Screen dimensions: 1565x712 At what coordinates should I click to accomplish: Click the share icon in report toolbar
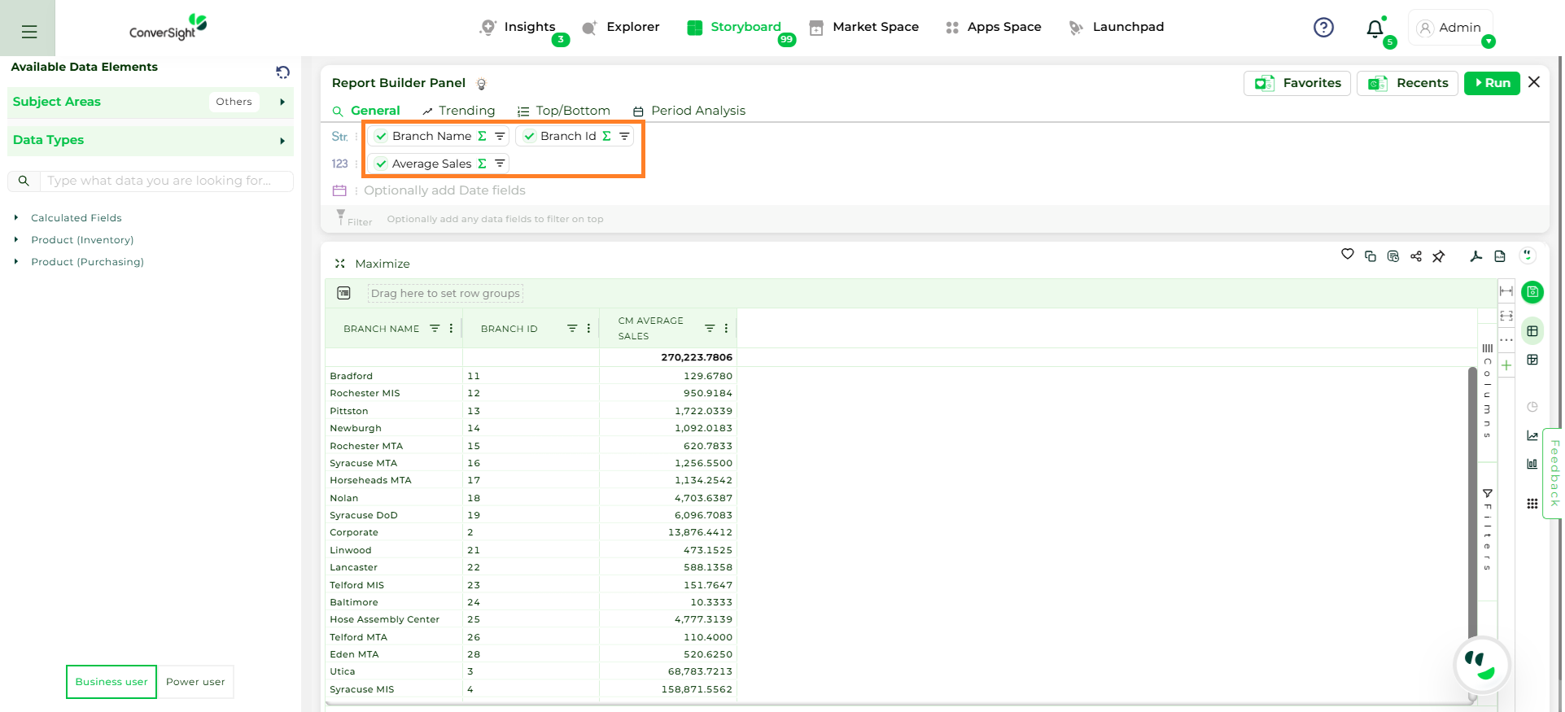[1416, 256]
